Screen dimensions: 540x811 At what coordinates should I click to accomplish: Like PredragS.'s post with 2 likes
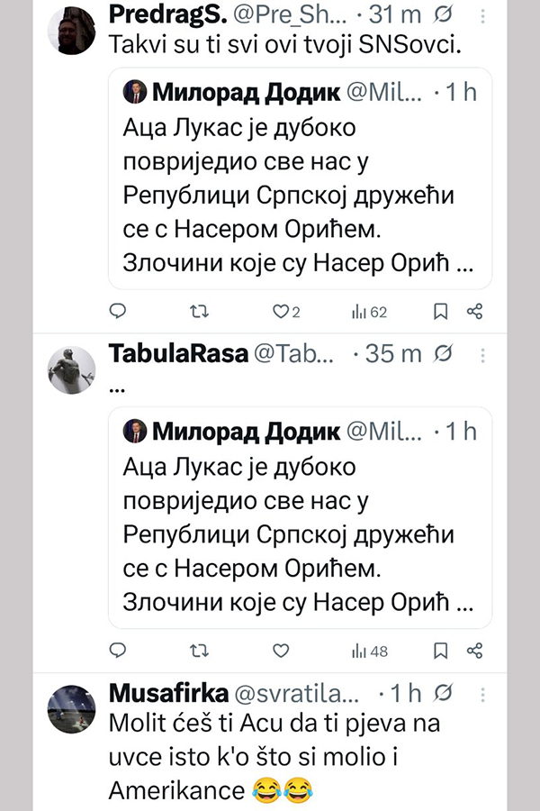pos(280,312)
